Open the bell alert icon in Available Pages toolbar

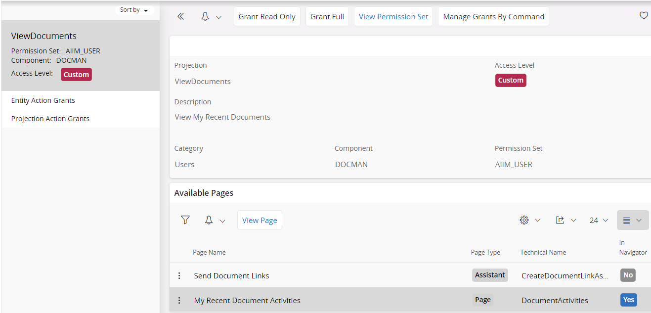point(209,220)
